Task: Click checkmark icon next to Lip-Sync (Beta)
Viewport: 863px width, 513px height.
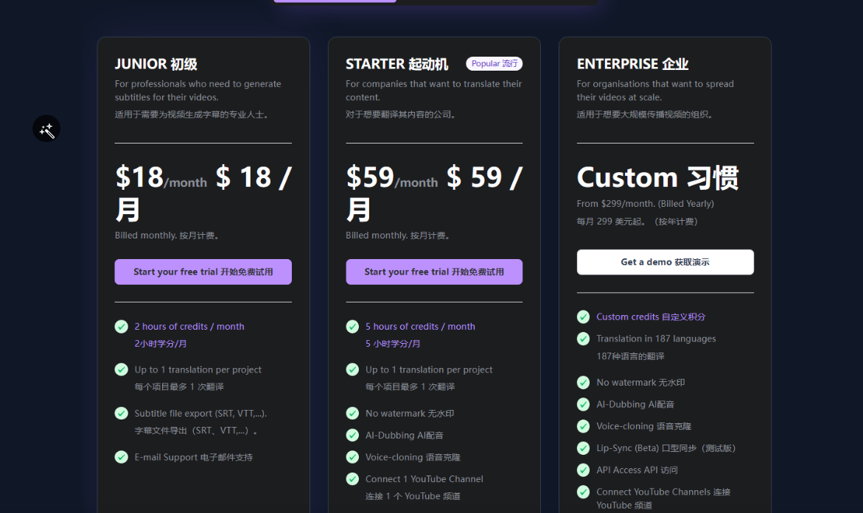Action: pyautogui.click(x=583, y=448)
